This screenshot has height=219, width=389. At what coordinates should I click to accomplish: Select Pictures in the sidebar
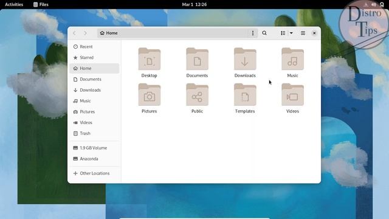(x=95, y=112)
